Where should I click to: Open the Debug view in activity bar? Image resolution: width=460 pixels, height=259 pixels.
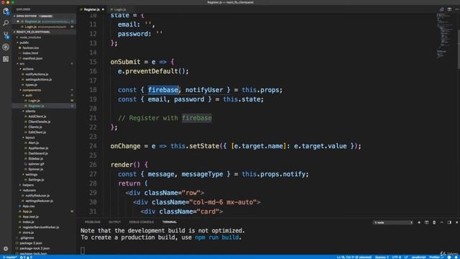point(6,47)
